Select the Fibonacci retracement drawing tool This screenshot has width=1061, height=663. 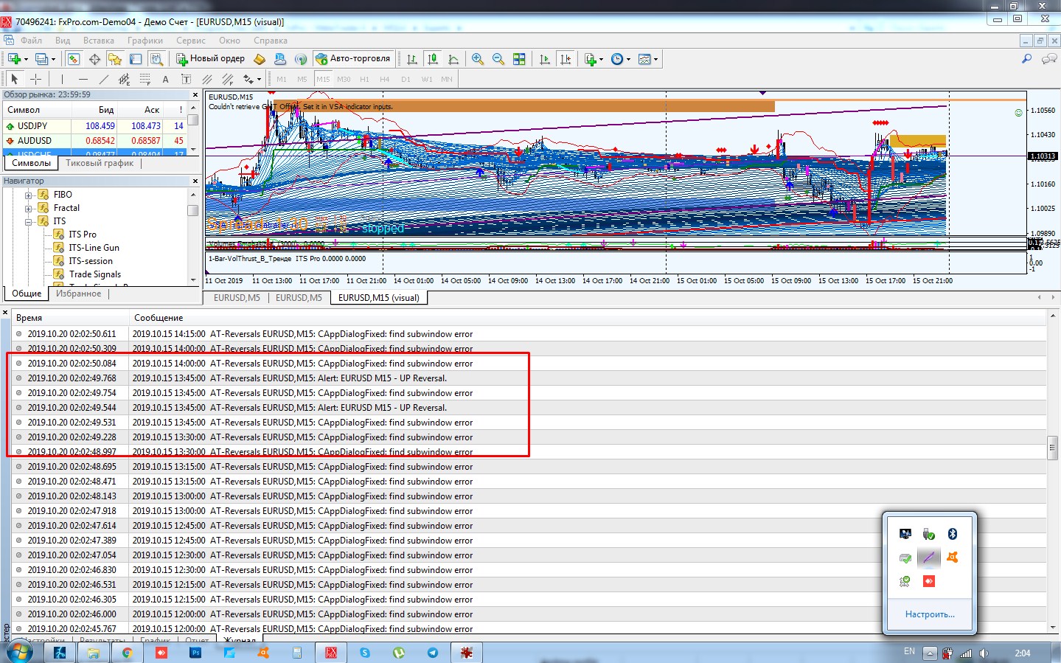pos(145,79)
